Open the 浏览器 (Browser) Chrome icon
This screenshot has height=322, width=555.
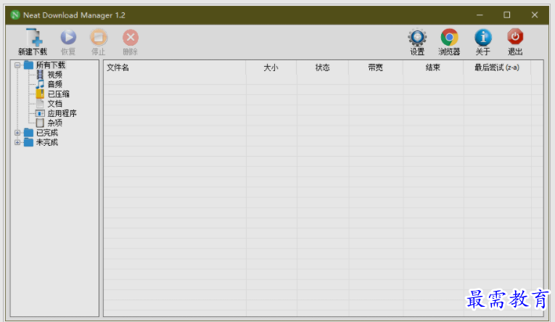tap(449, 37)
